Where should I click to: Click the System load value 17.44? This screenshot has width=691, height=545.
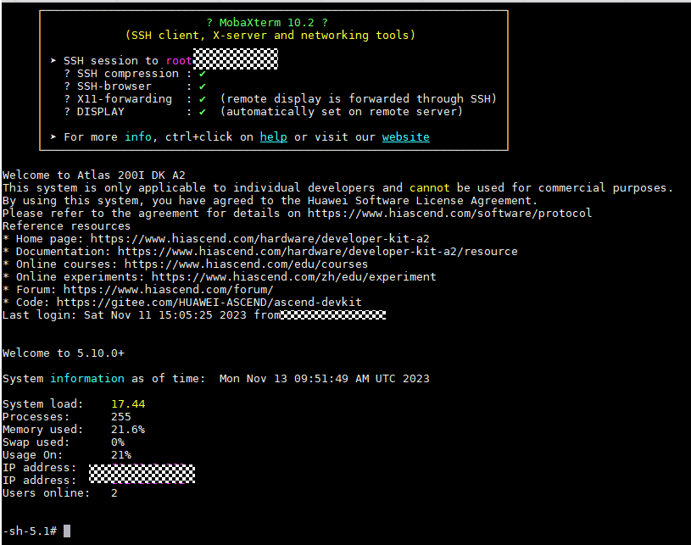coord(128,404)
